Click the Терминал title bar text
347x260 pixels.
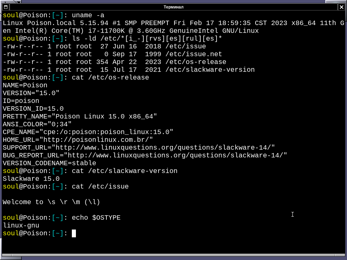pyautogui.click(x=173, y=7)
